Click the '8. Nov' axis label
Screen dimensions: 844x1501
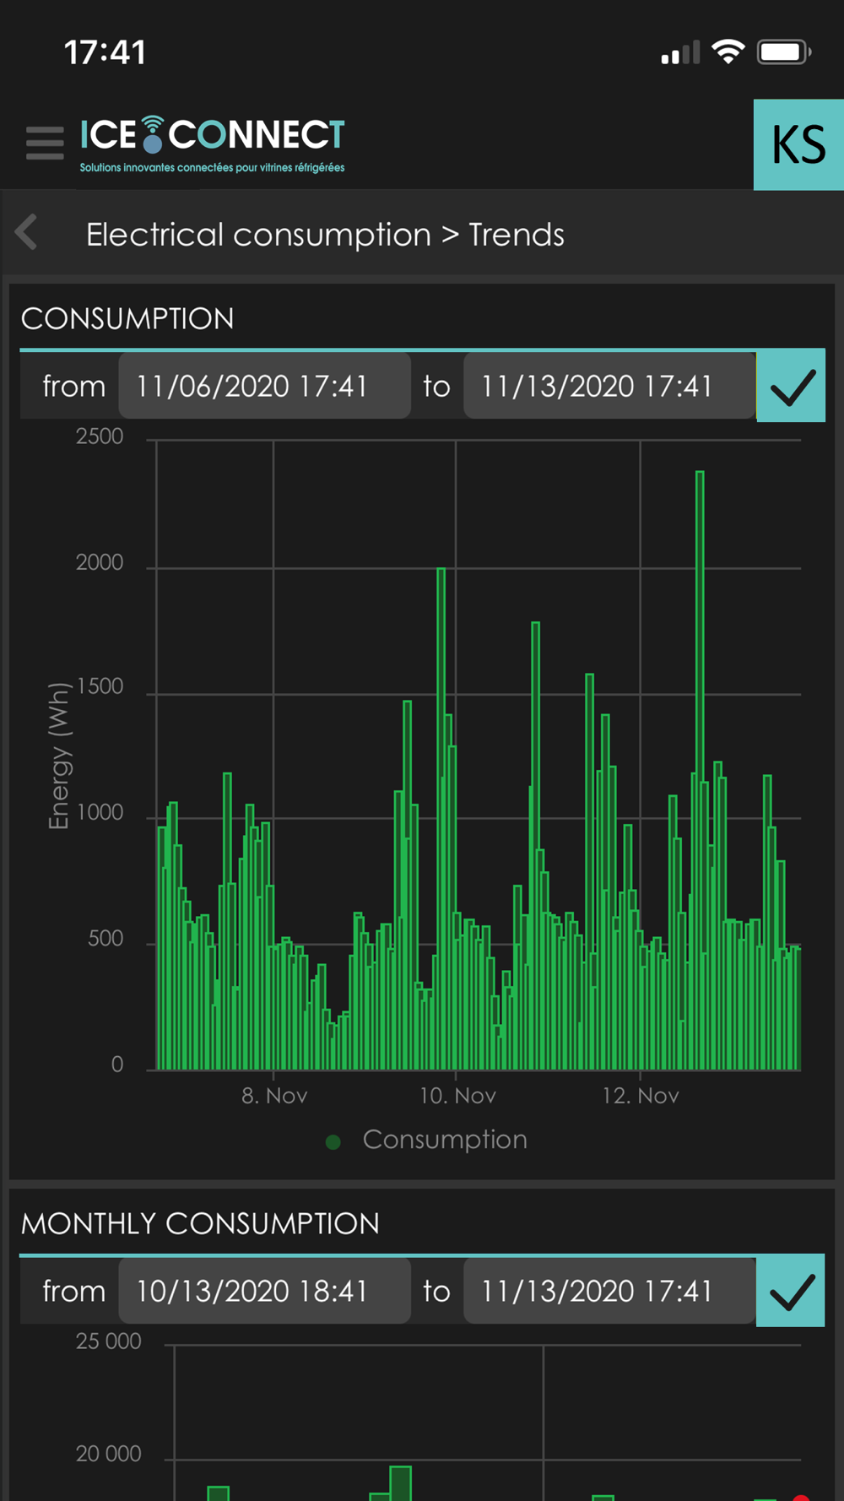pyautogui.click(x=274, y=1096)
